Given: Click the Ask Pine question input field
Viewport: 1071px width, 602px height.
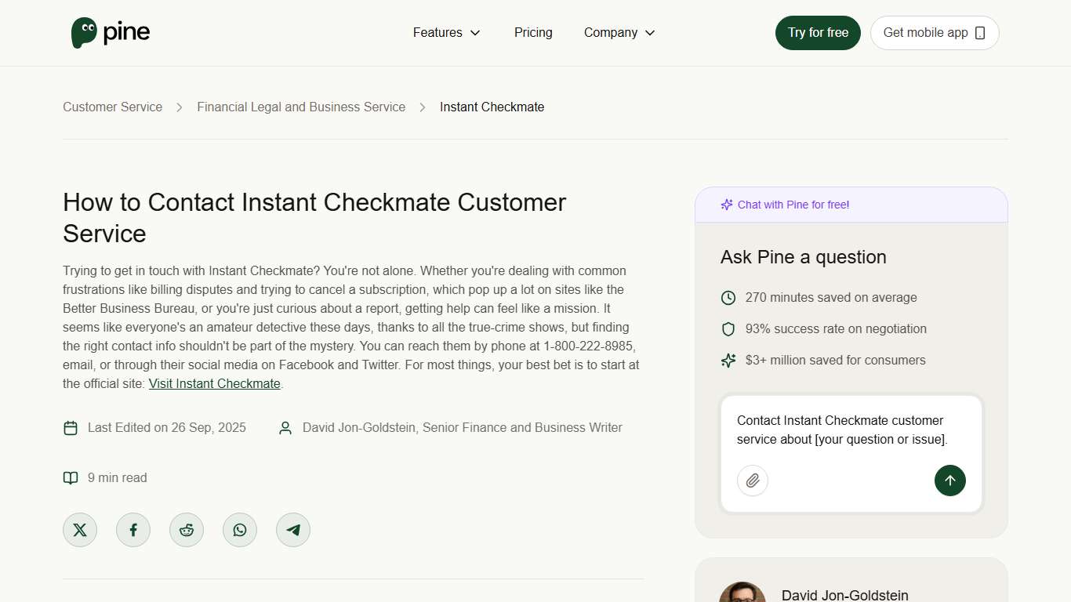Looking at the screenshot, I should tap(843, 430).
